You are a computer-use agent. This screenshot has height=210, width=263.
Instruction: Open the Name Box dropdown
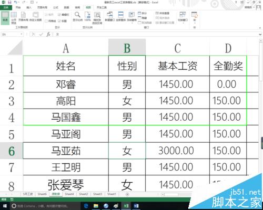22,34
